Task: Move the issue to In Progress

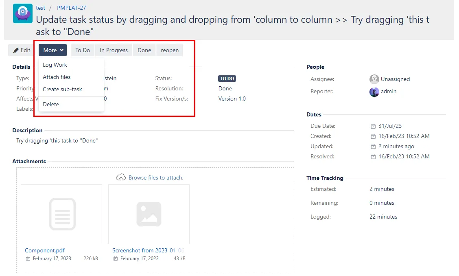Action: click(x=114, y=50)
